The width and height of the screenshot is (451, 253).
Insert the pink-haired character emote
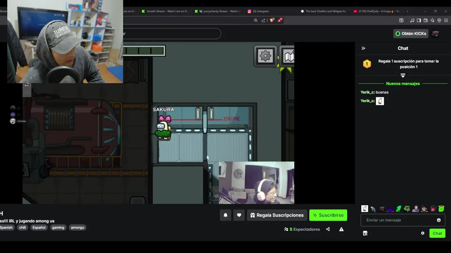433,209
